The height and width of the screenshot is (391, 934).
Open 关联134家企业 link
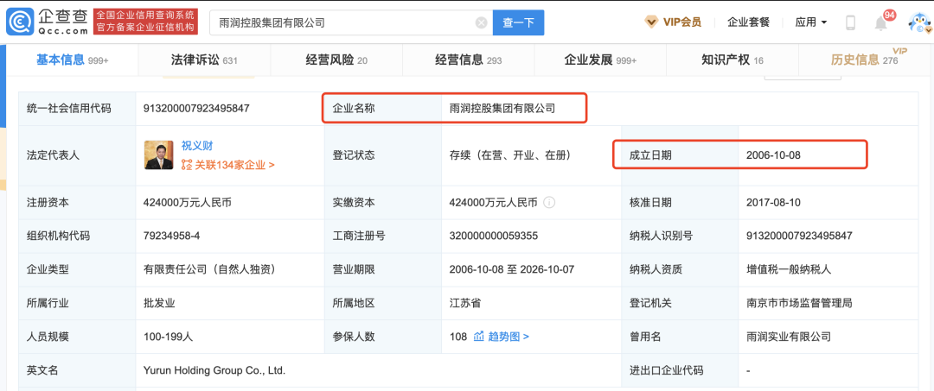pos(228,165)
